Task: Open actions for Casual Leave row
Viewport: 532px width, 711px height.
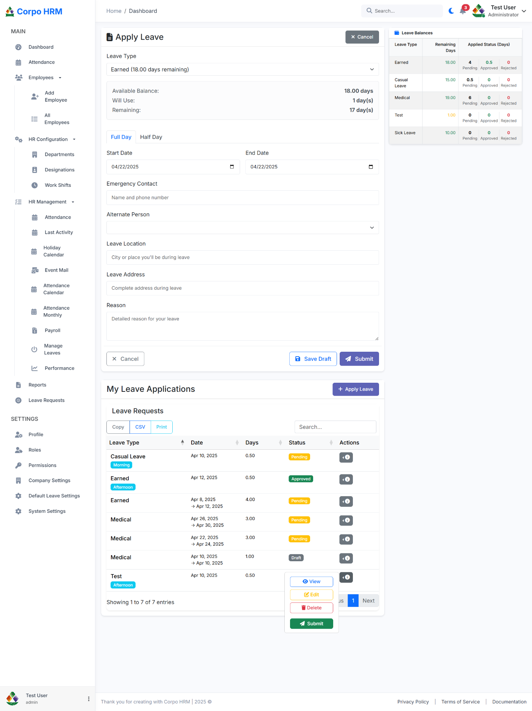Action: (x=346, y=457)
